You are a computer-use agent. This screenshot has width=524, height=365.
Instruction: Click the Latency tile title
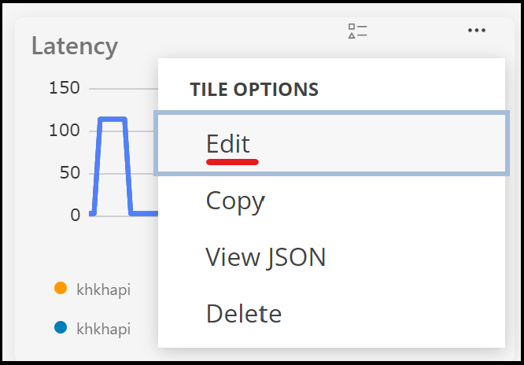pos(75,46)
